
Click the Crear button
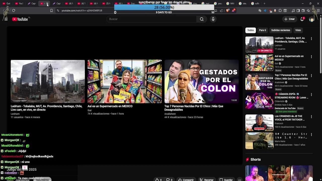click(x=290, y=19)
